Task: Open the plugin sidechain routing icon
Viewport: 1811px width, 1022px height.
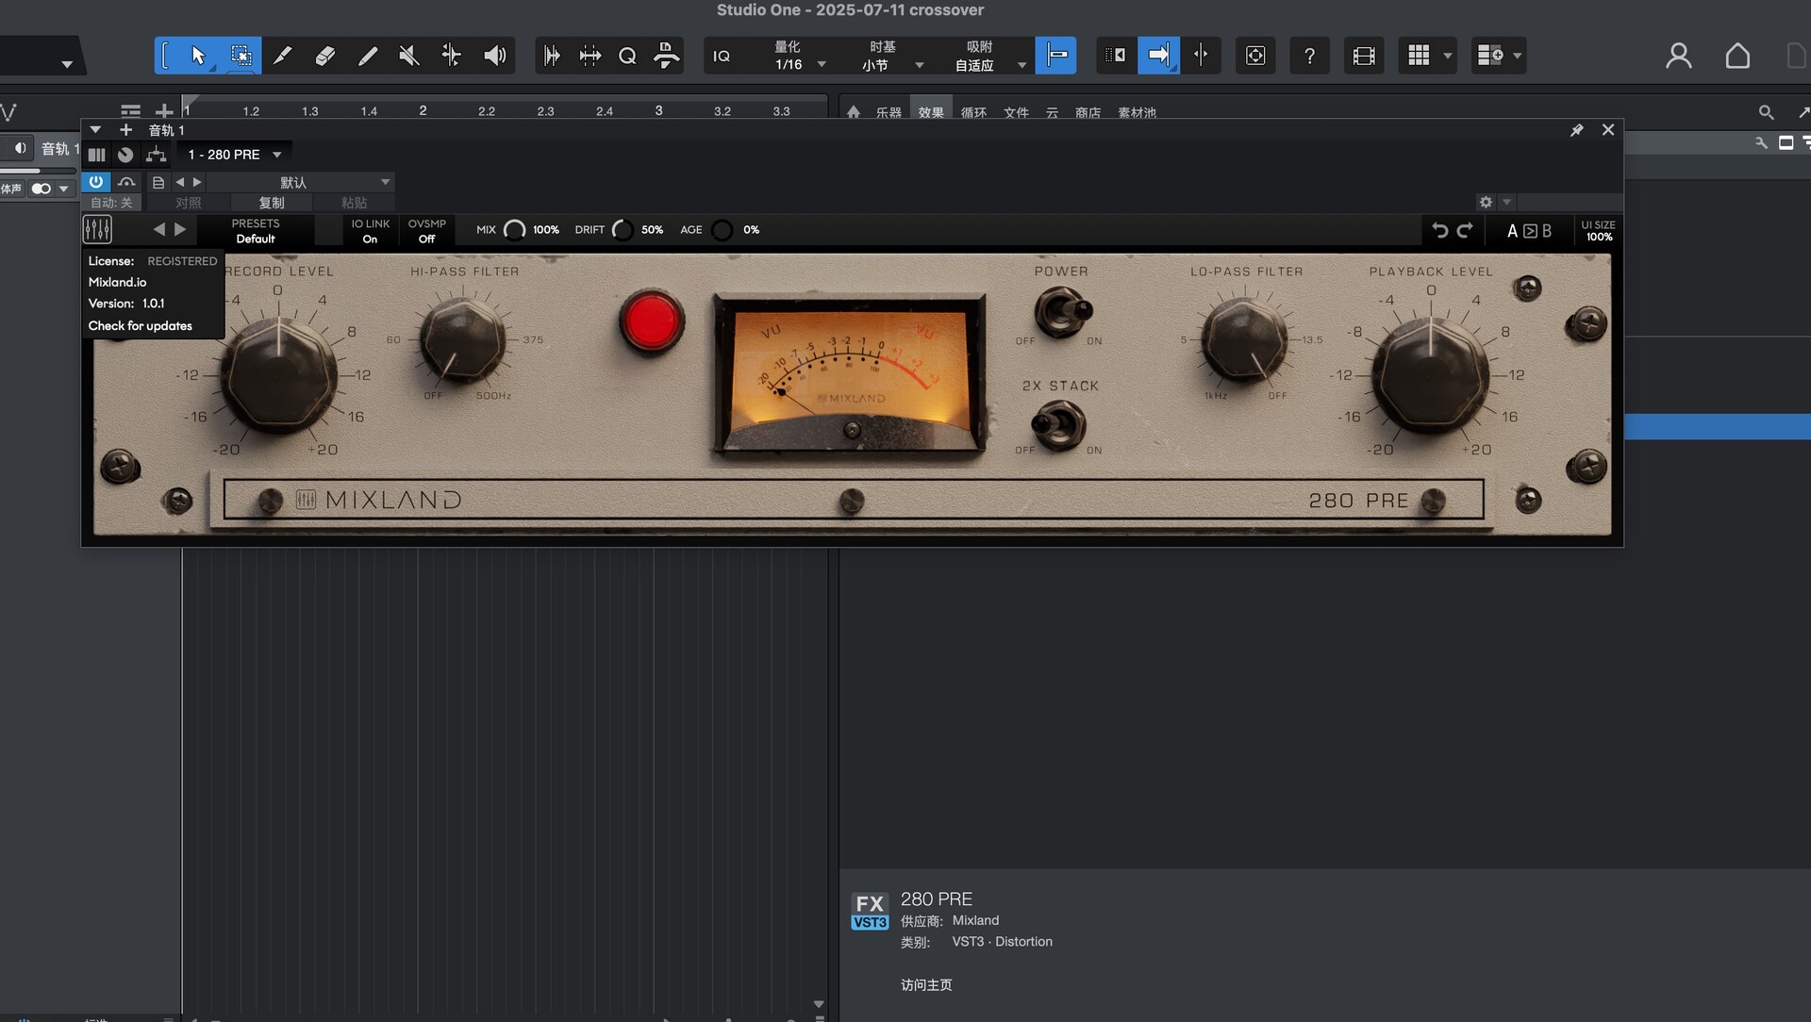Action: (156, 155)
